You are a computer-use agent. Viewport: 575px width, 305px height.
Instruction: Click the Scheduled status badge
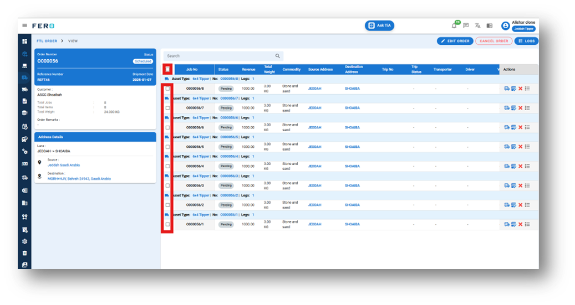[x=143, y=61]
